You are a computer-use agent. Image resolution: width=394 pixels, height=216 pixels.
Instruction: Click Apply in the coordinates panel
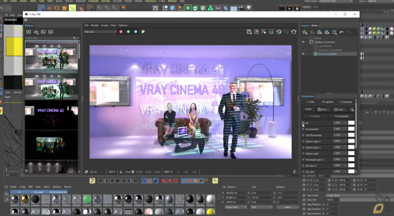coord(287,207)
